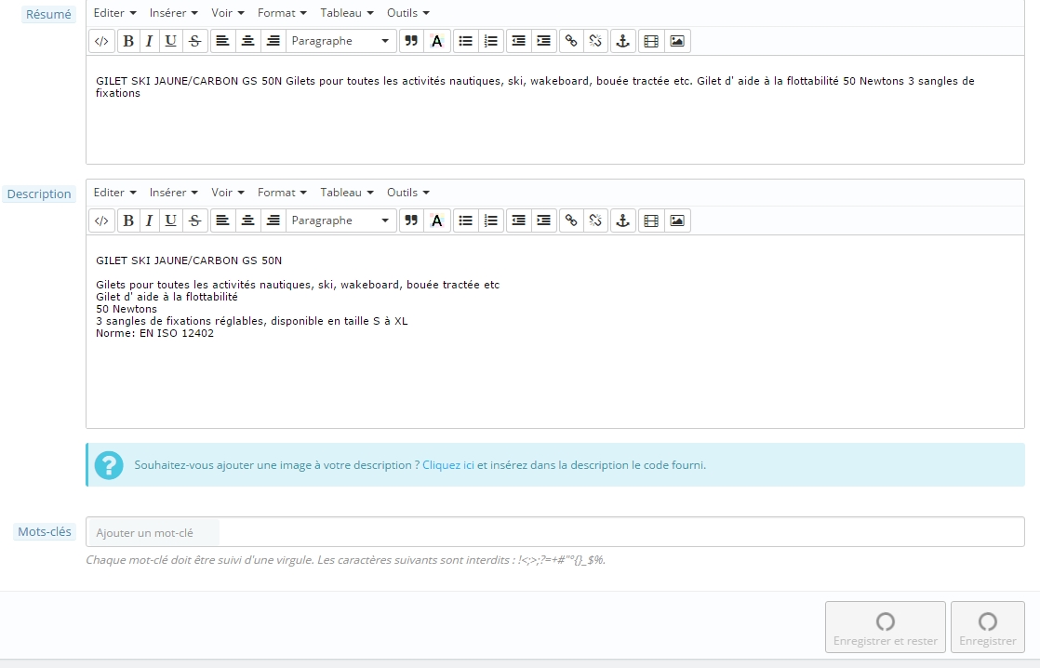This screenshot has height=668, width=1040.
Task: Open Voir menu in Description editor
Action: click(x=228, y=193)
